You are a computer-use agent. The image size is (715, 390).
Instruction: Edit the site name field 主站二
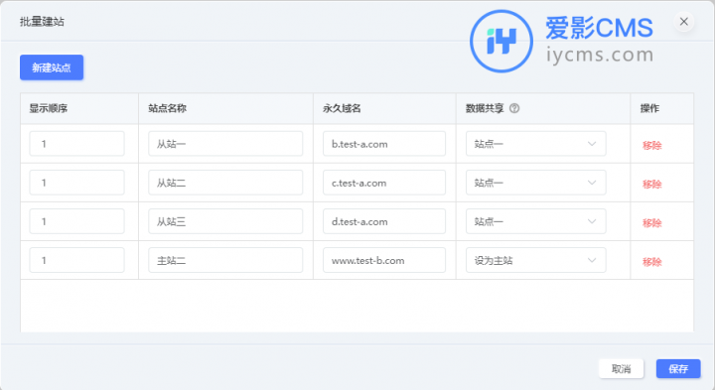(225, 260)
